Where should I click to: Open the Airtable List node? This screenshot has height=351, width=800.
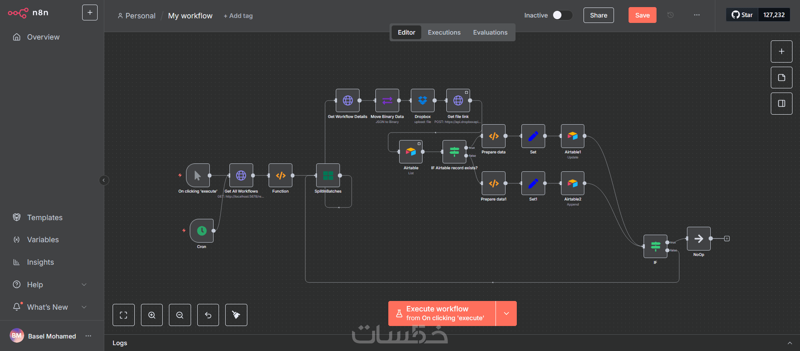point(411,152)
